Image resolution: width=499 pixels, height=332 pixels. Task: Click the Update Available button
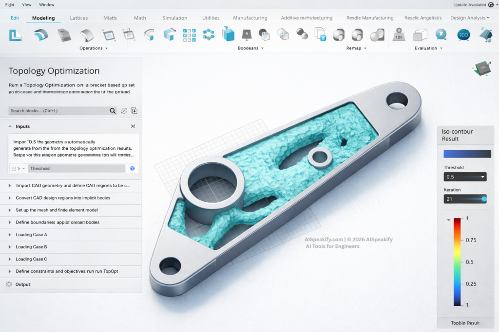[470, 4]
